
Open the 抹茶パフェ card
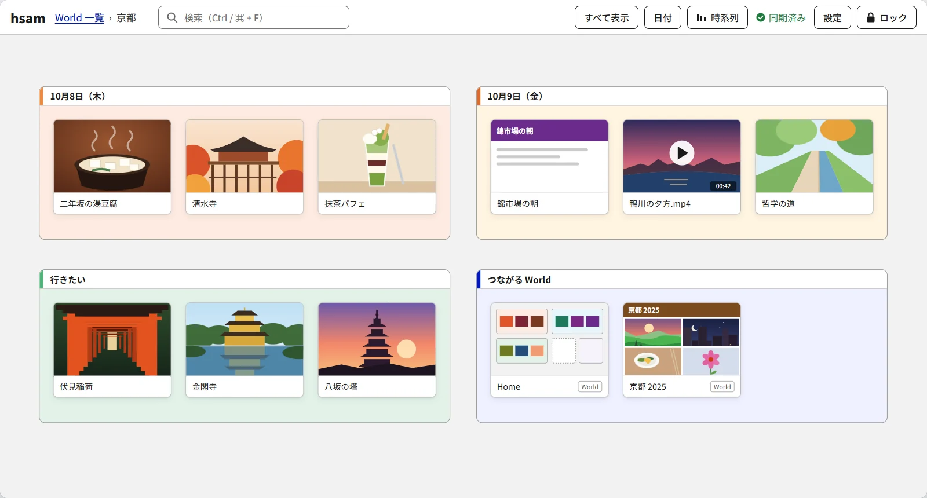(x=377, y=167)
